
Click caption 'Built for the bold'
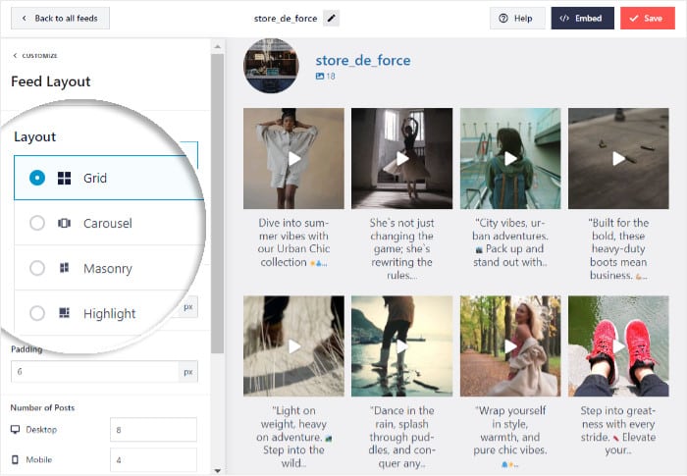618,249
